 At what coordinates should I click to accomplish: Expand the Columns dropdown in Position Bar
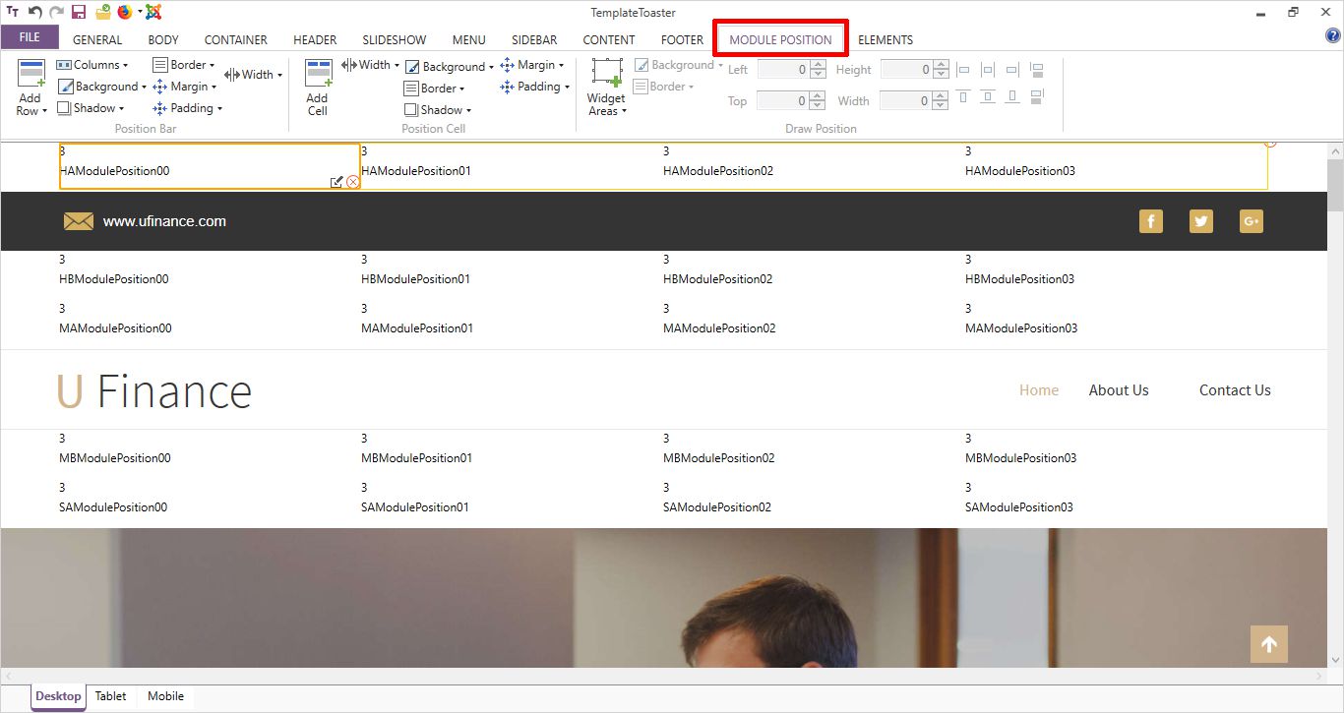(92, 65)
